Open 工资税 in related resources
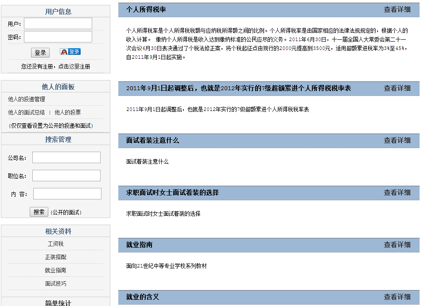Screen dimensions: 428x306 [x=55, y=244]
